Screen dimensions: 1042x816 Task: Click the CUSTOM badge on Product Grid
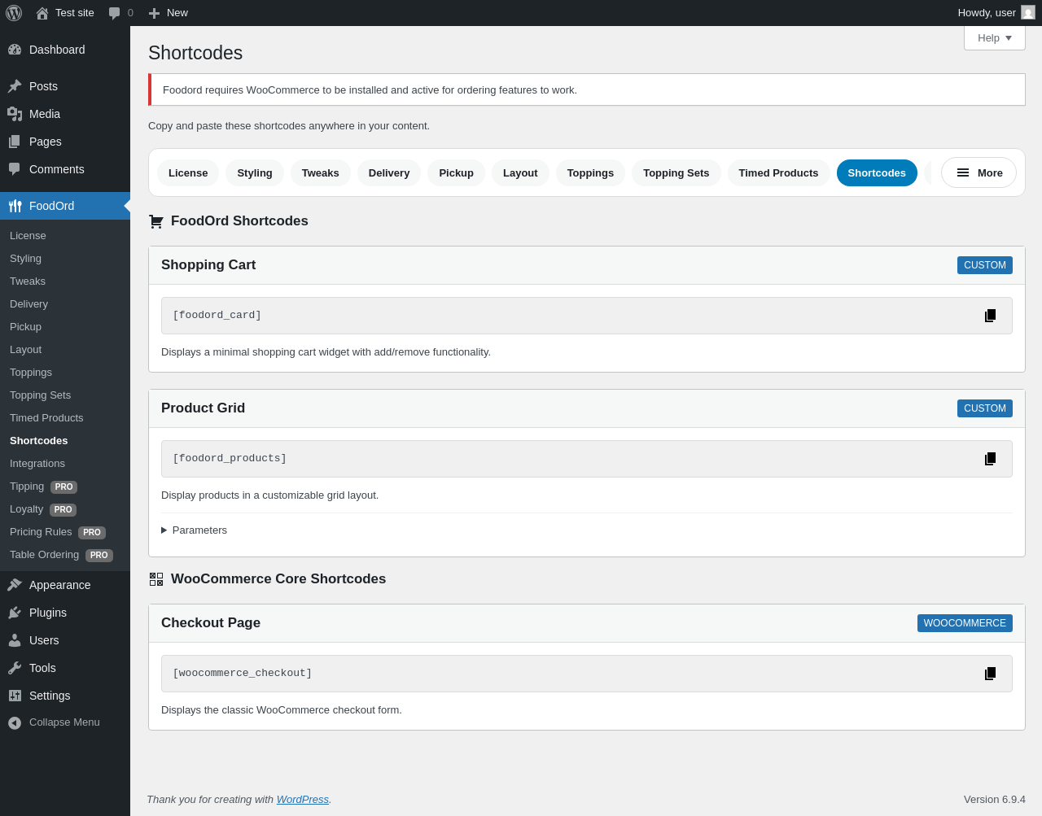tap(985, 408)
